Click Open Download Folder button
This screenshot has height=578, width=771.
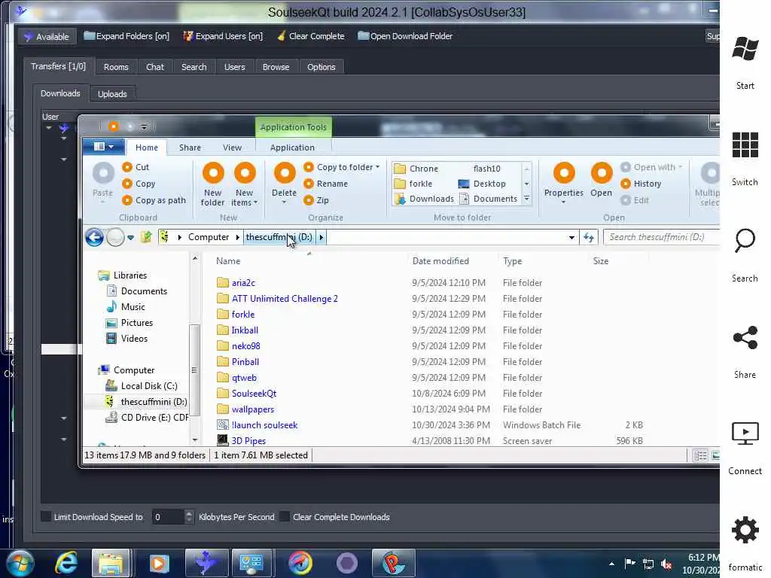click(x=406, y=36)
